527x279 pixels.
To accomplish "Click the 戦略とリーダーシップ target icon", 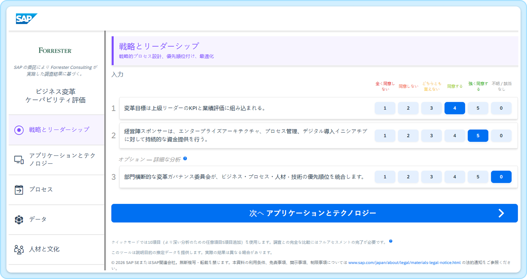I will point(19,130).
